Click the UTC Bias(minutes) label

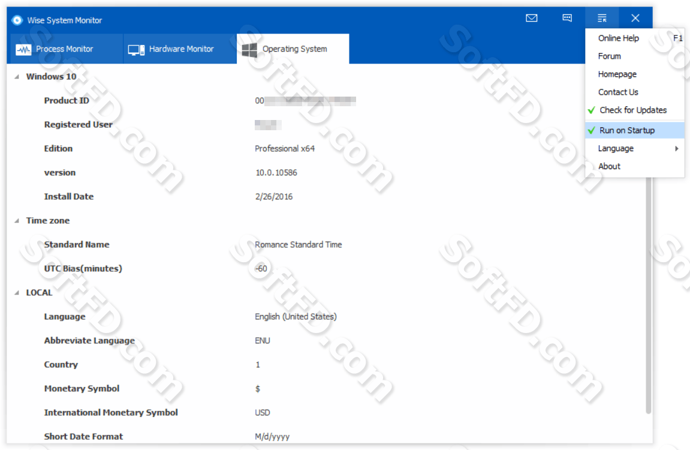[83, 269]
